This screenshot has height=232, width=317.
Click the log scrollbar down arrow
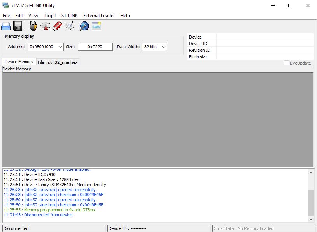click(311, 219)
